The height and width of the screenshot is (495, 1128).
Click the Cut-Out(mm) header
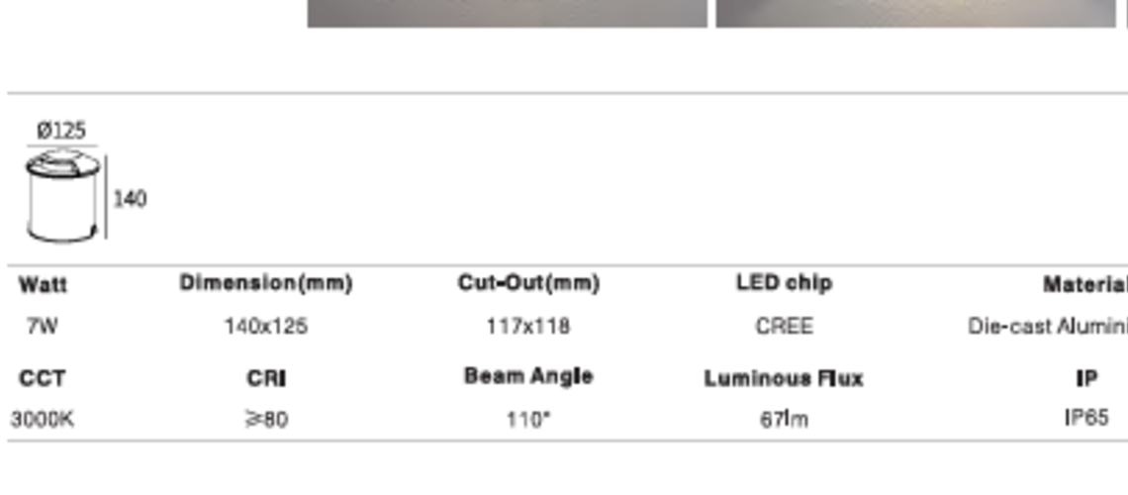(528, 283)
